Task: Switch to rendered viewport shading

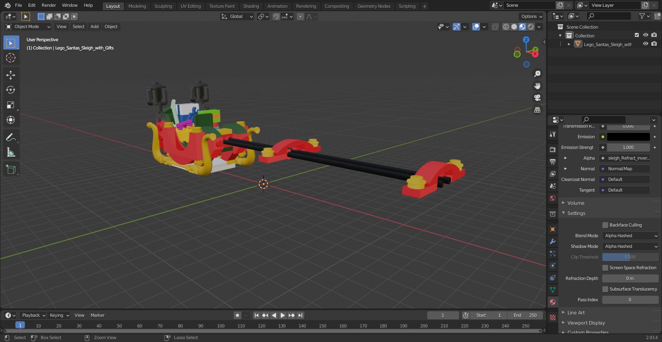Action: pyautogui.click(x=531, y=27)
